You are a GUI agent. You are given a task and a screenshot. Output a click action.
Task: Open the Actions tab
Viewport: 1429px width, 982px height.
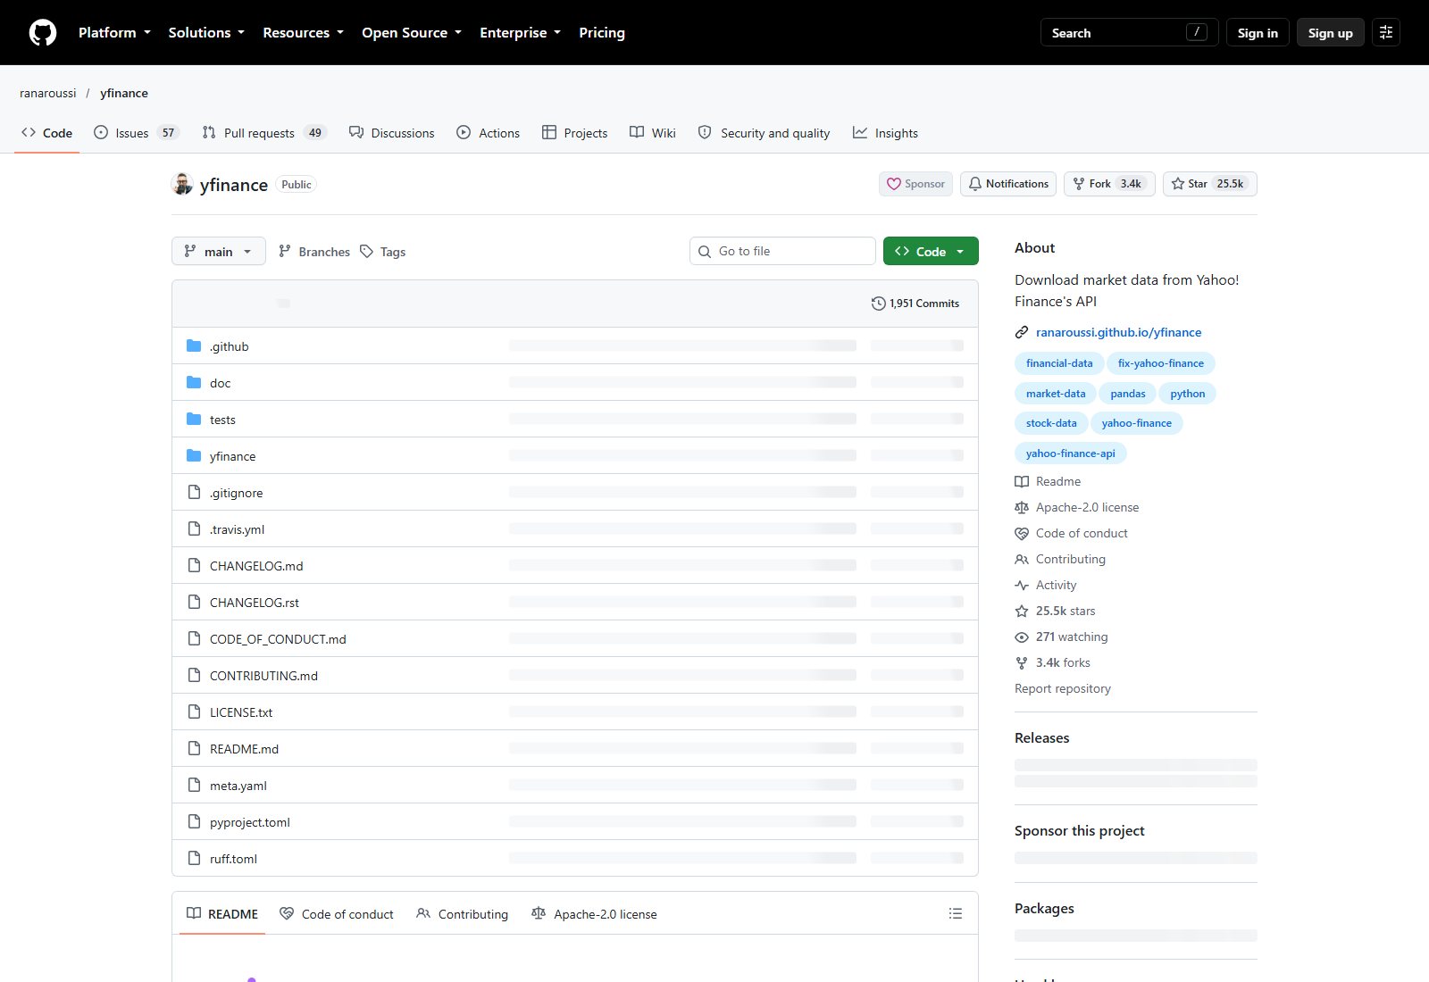[488, 133]
